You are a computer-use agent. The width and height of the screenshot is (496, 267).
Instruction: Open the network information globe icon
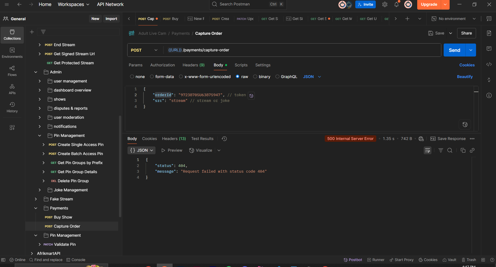tap(421, 139)
